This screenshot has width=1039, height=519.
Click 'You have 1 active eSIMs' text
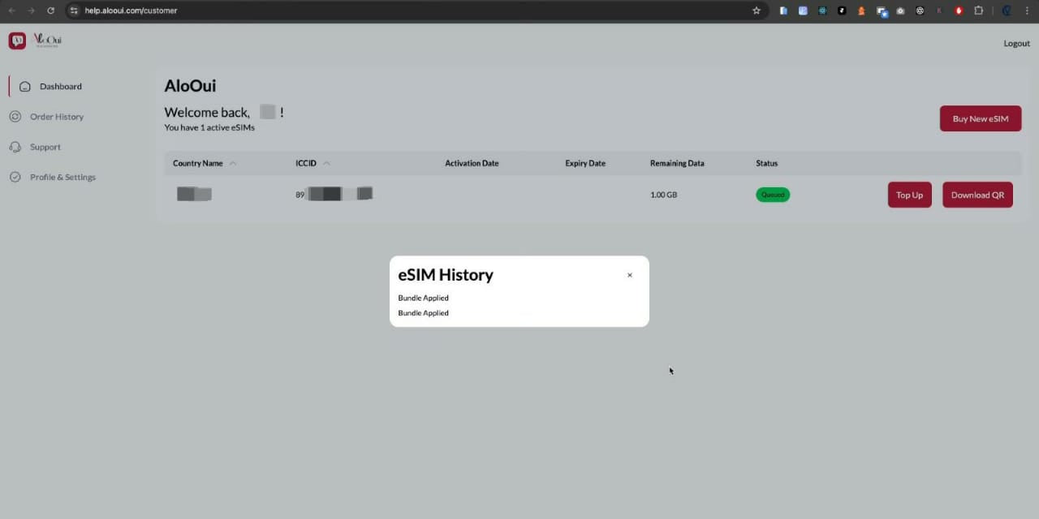coord(209,127)
